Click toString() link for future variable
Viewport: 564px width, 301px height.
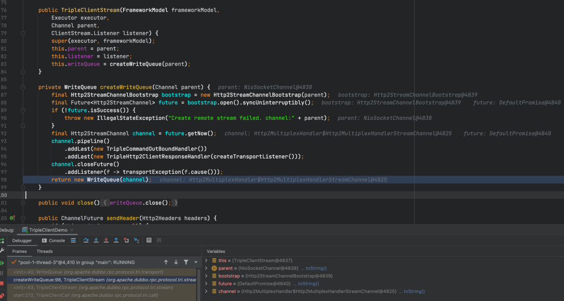308,283
